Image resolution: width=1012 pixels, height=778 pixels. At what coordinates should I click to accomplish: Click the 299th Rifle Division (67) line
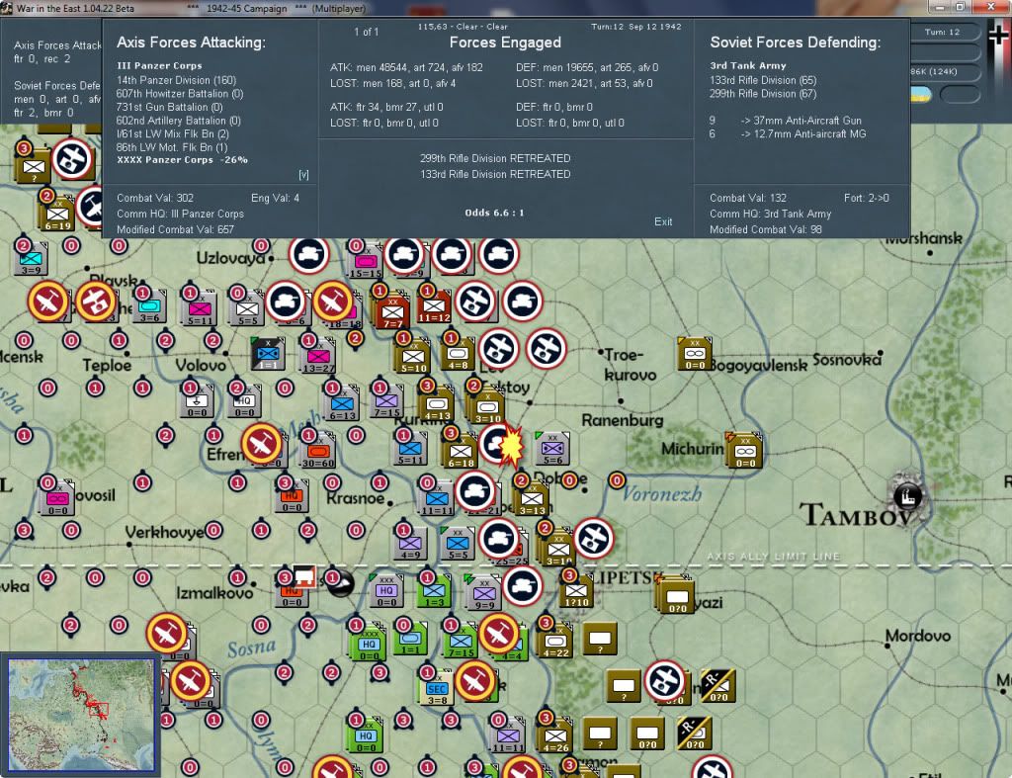click(x=763, y=94)
